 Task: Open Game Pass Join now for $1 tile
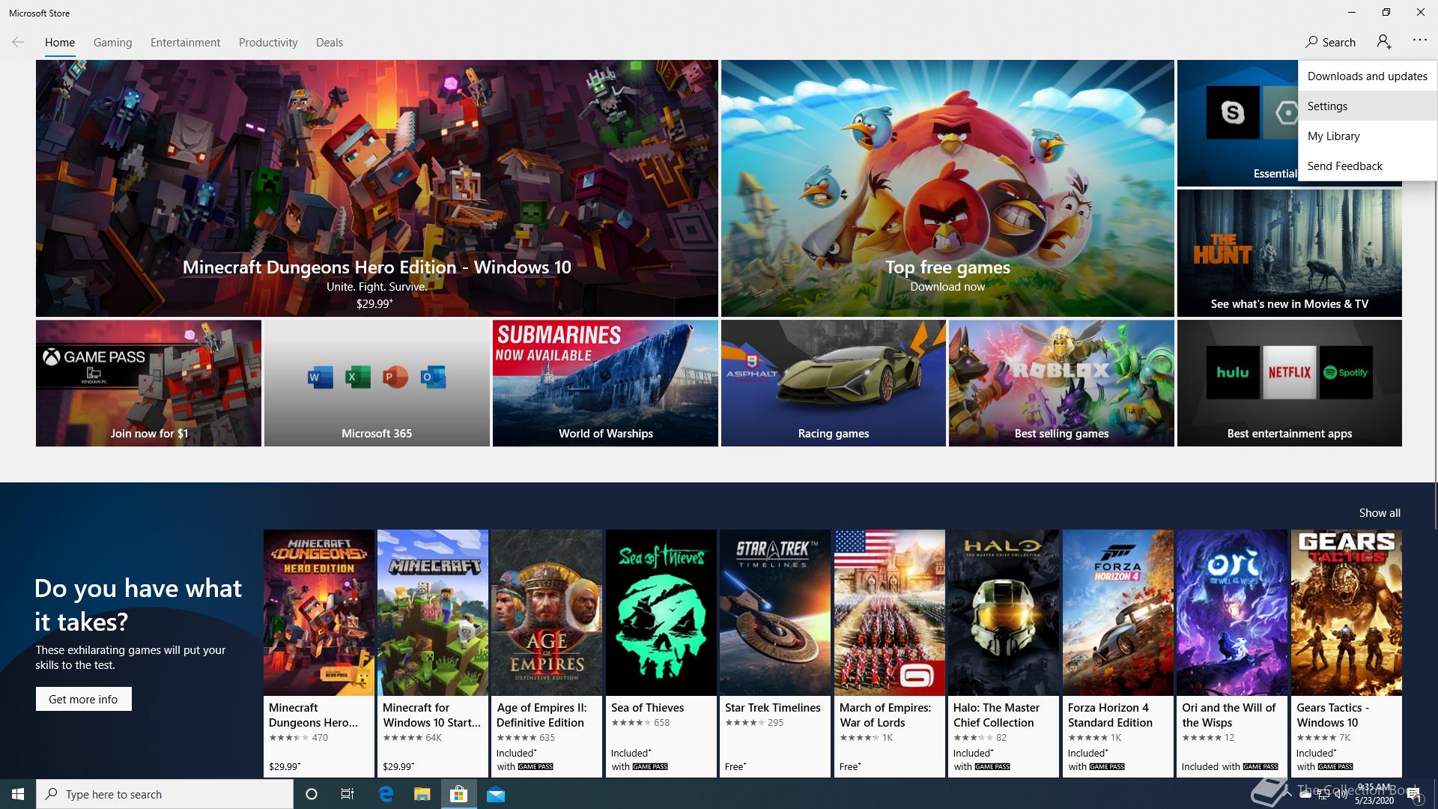coord(148,383)
